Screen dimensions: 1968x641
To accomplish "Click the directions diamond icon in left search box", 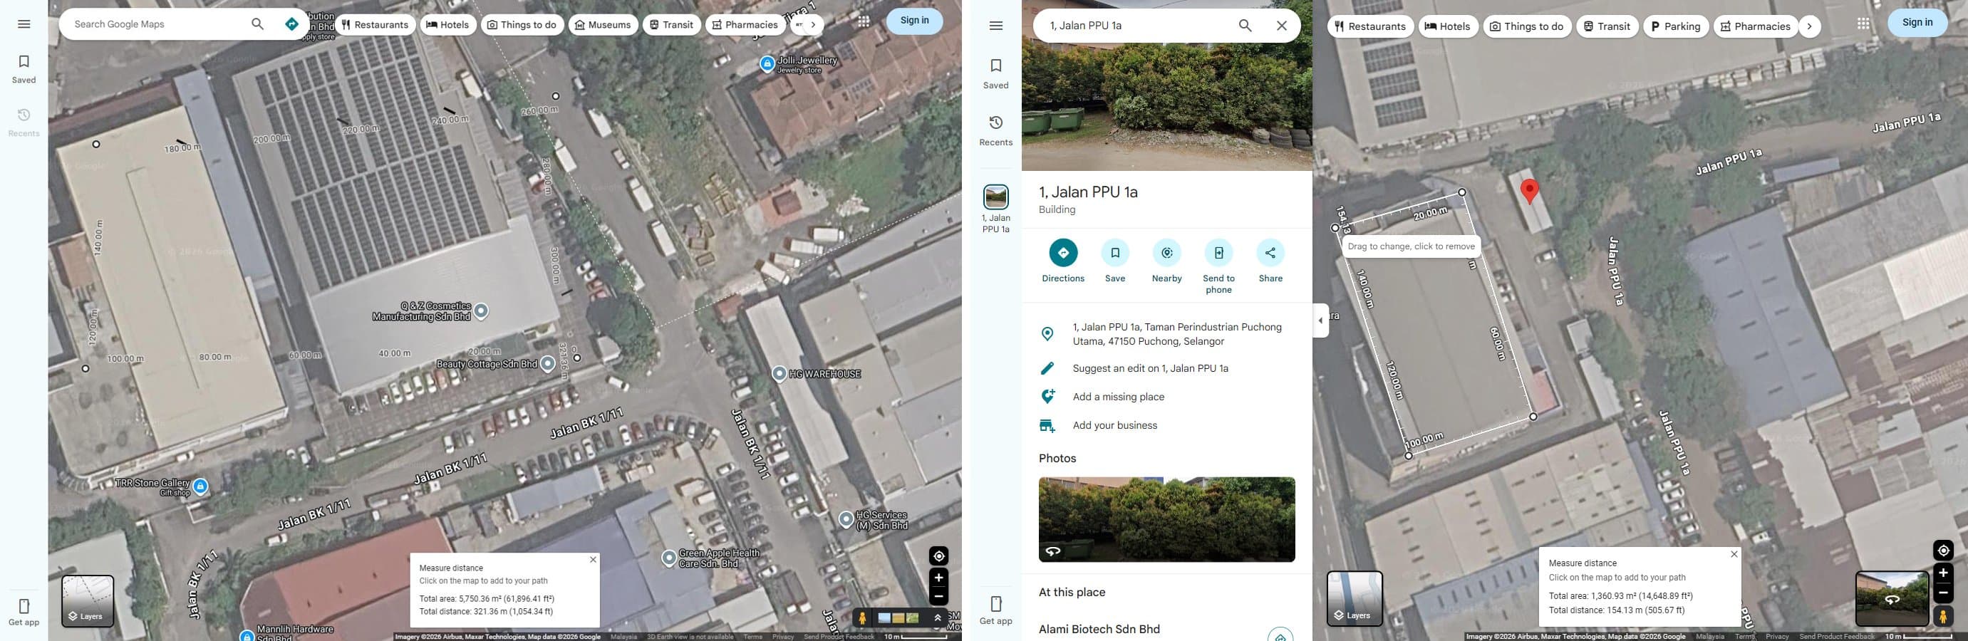I will click(291, 24).
